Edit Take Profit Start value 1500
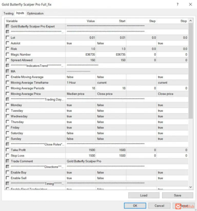The width and height of the screenshot is (197, 211). tap(111, 150)
